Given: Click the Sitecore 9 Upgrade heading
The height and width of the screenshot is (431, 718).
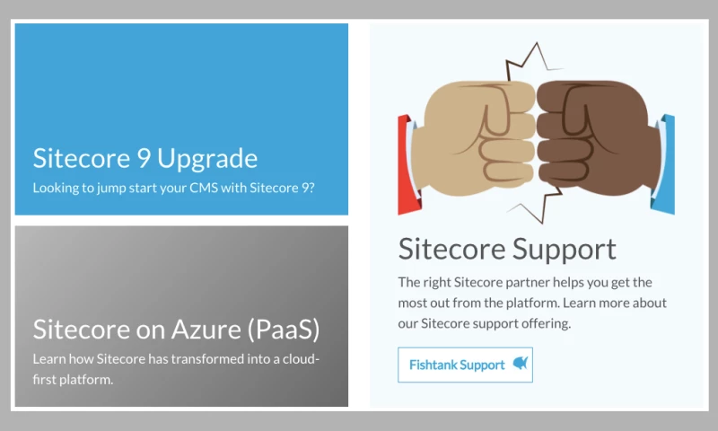Looking at the screenshot, I should (145, 158).
